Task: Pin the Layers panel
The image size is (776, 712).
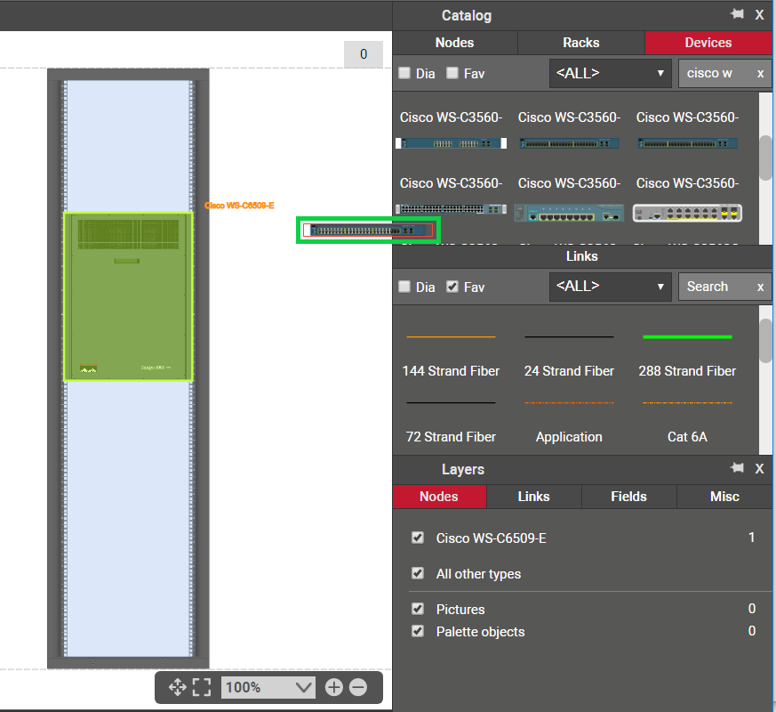Action: (x=738, y=468)
